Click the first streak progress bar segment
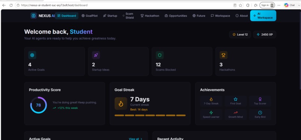 [120, 115]
